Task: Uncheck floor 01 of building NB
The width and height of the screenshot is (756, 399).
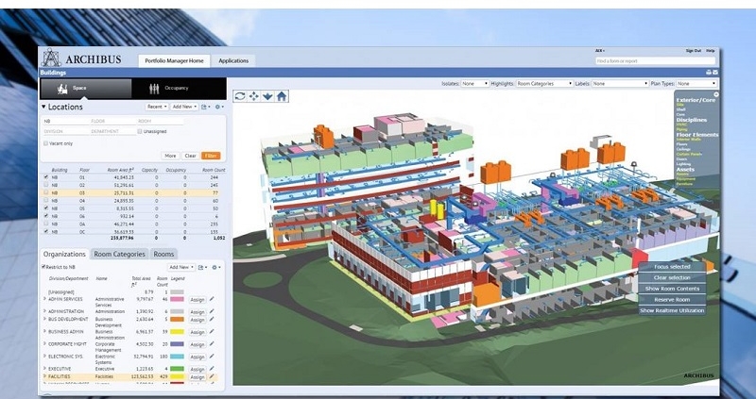Action: pyautogui.click(x=45, y=177)
